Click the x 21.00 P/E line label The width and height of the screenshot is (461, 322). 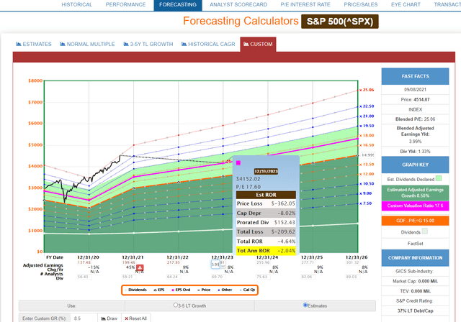[x=367, y=116]
